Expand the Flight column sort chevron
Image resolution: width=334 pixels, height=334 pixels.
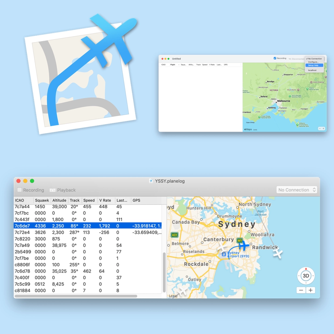(179, 65)
